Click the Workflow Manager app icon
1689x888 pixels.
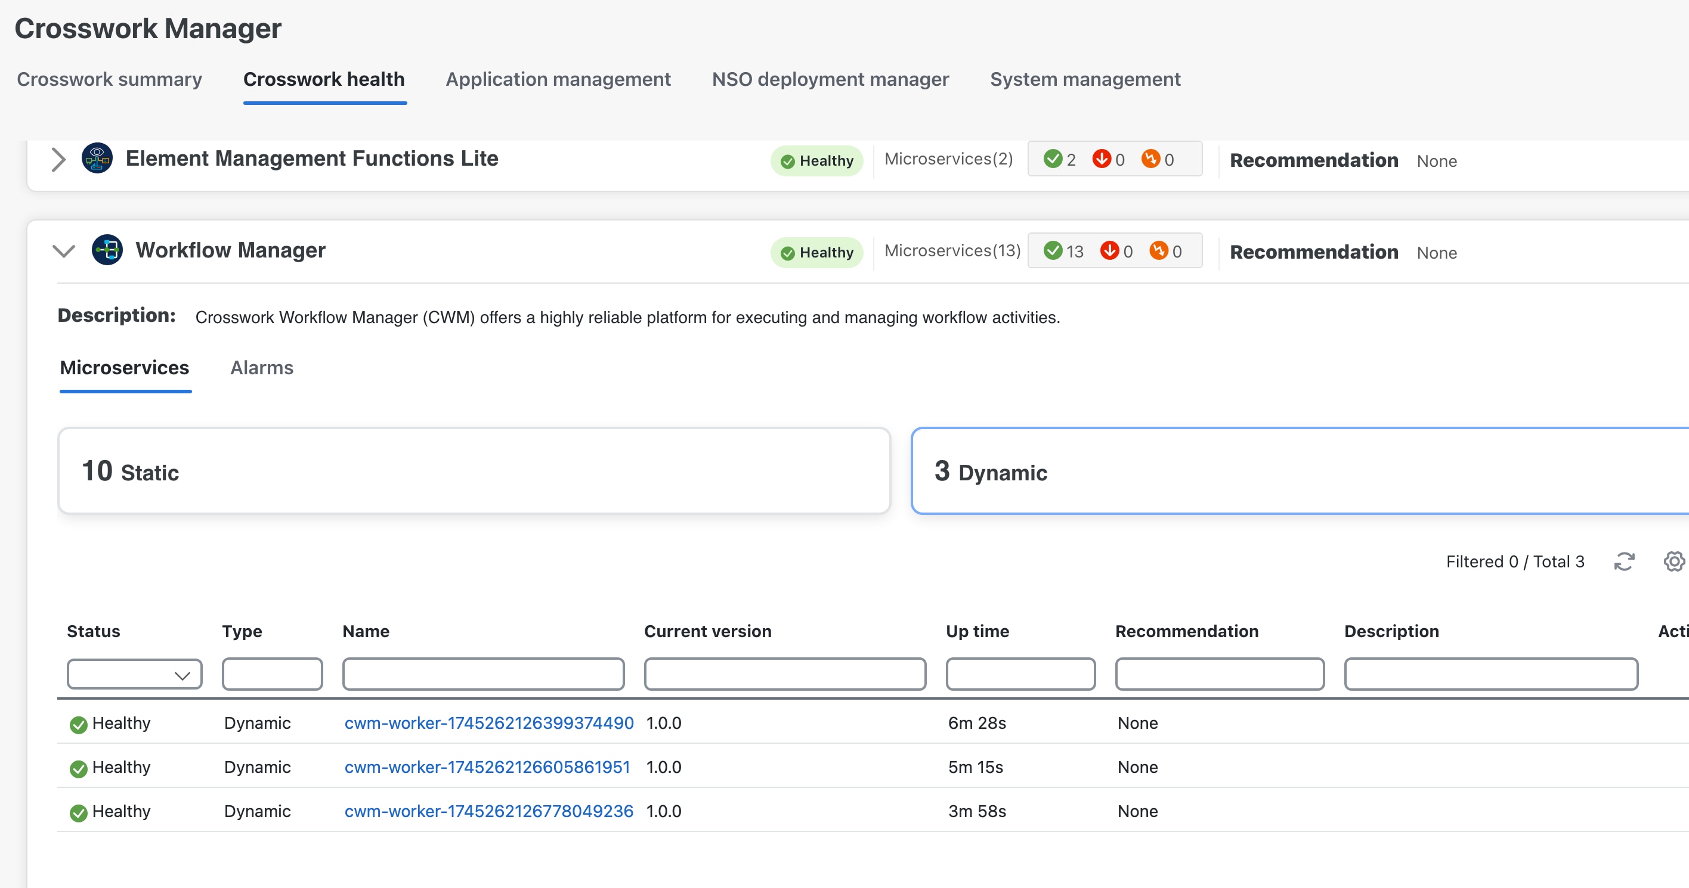[107, 250]
